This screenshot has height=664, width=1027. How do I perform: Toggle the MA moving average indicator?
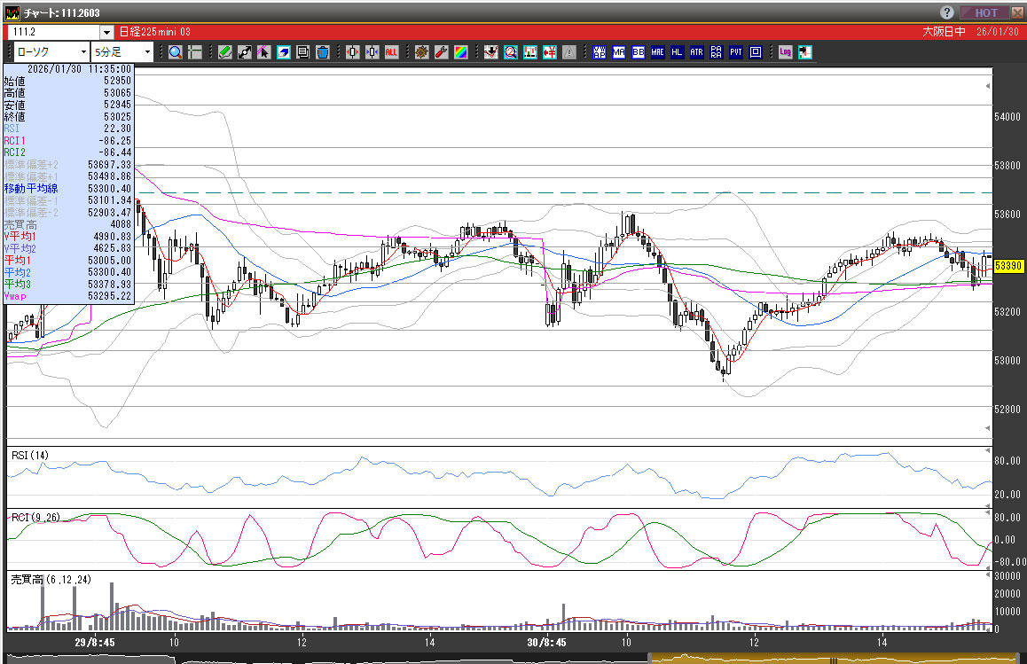618,52
